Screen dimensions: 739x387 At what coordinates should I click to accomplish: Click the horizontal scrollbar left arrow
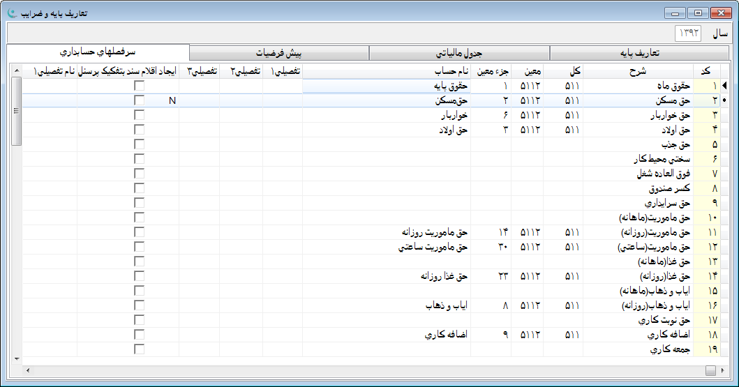coord(27,370)
